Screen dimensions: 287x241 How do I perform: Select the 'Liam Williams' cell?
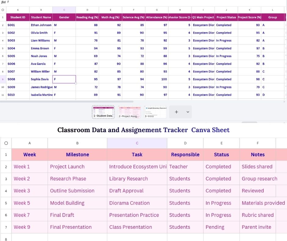[41, 40]
